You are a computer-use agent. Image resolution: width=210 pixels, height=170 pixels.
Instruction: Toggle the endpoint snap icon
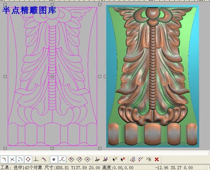[4, 159]
